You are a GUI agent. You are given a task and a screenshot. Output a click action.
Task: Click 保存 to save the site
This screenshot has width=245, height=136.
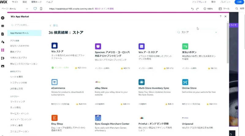tap(213, 2)
